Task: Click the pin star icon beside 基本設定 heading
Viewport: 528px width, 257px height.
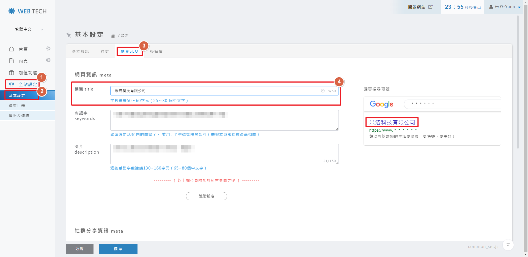Action: pyautogui.click(x=69, y=35)
